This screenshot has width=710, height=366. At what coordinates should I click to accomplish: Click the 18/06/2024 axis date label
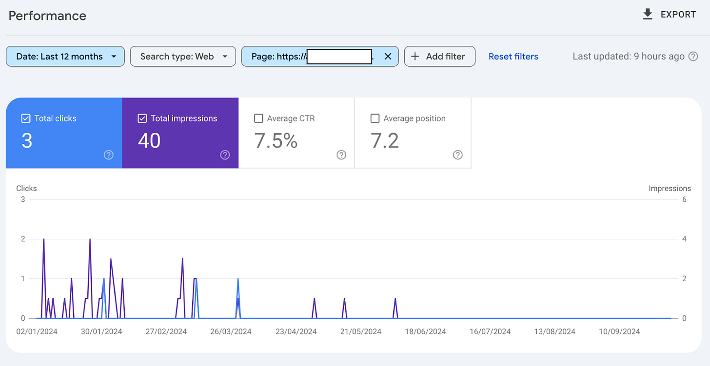pos(426,331)
